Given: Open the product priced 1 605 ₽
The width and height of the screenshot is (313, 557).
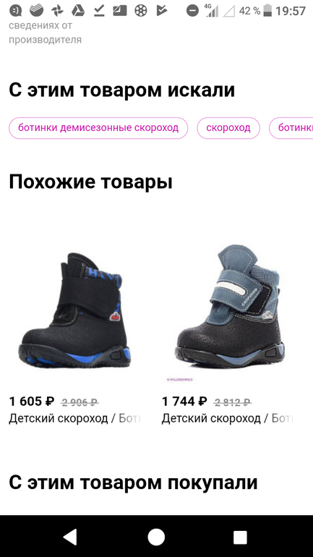Looking at the screenshot, I should point(32,401).
